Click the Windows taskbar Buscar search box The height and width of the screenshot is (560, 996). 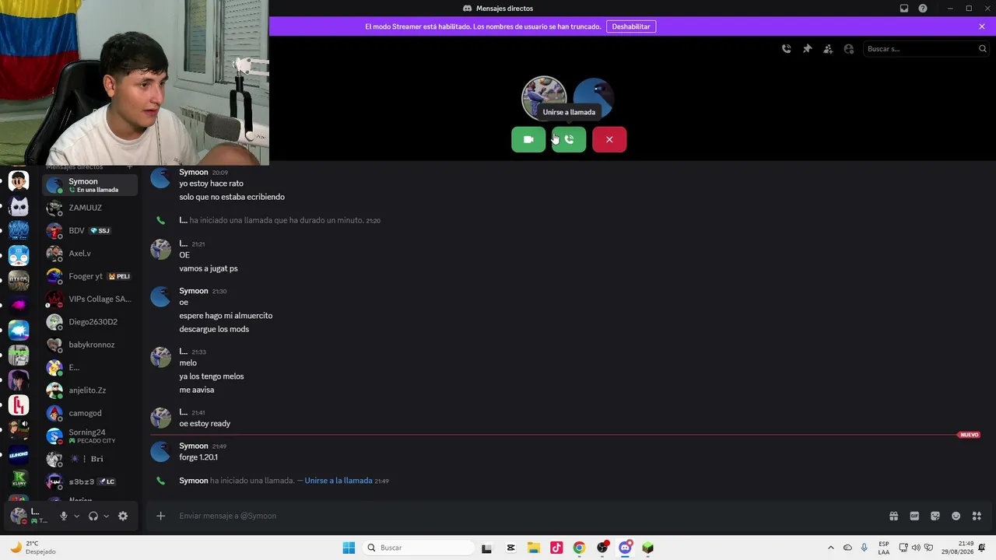pos(419,548)
